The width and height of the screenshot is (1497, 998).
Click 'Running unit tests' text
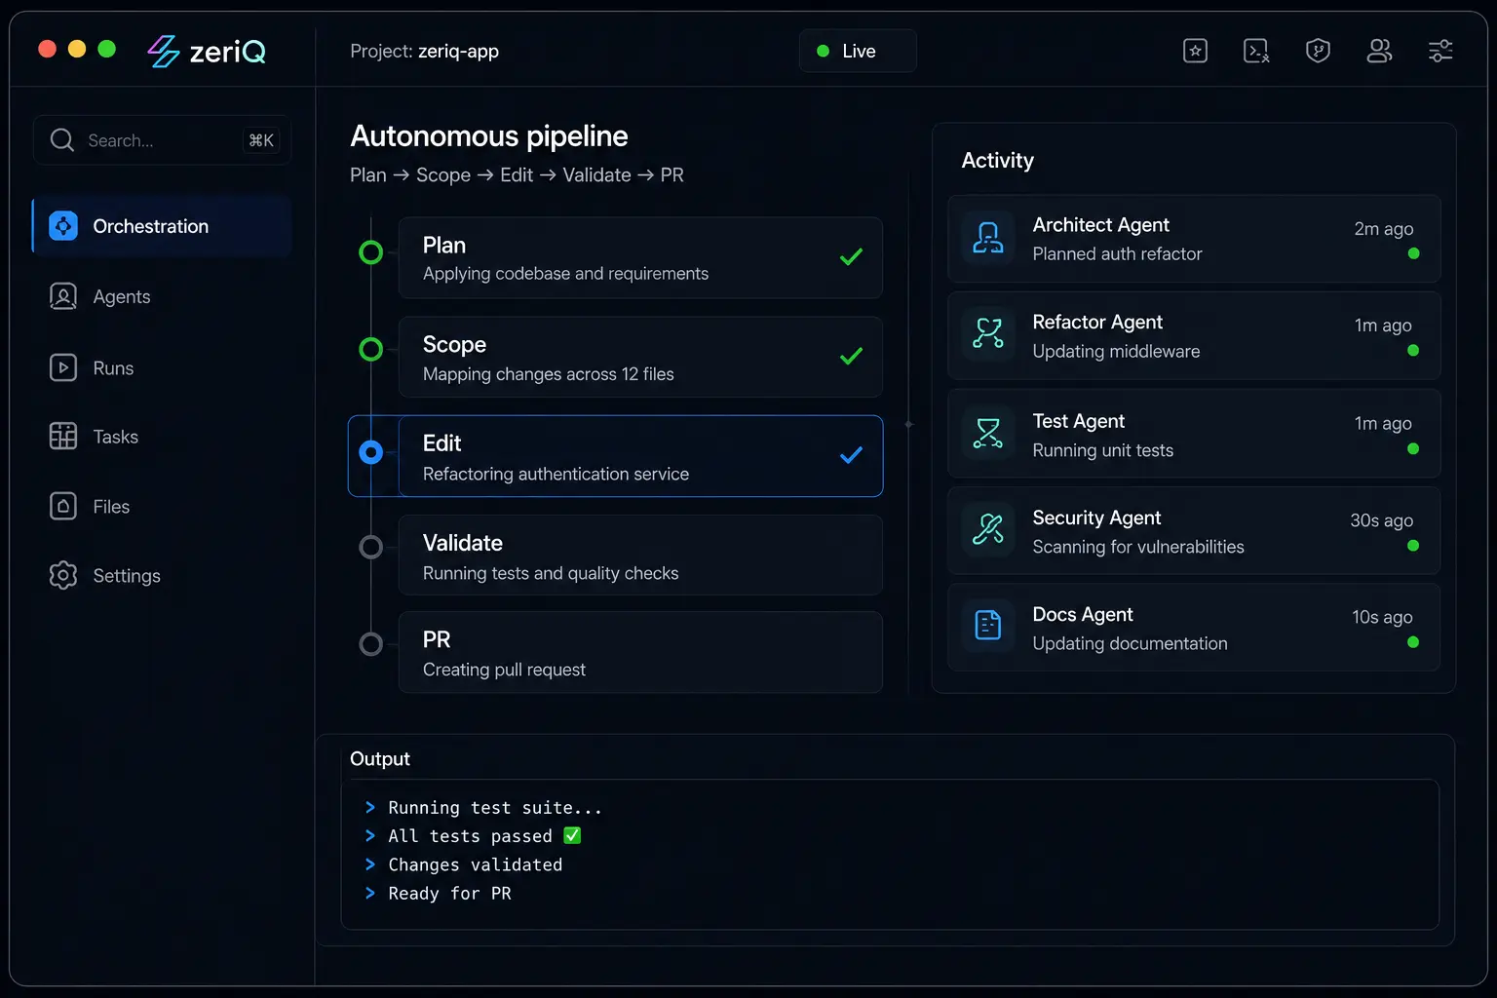click(1102, 450)
